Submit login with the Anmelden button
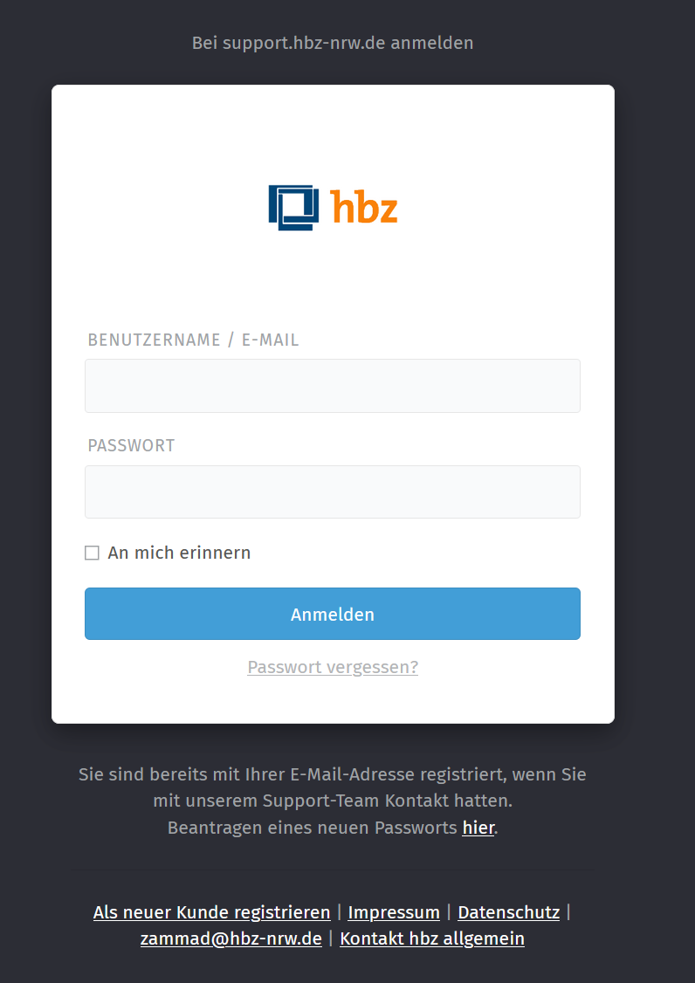The width and height of the screenshot is (695, 983). 333,614
